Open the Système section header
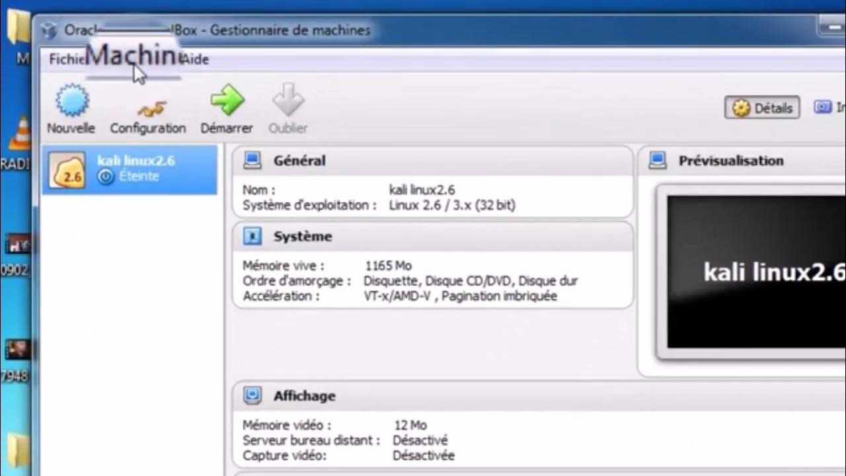The height and width of the screenshot is (476, 846). click(x=433, y=237)
